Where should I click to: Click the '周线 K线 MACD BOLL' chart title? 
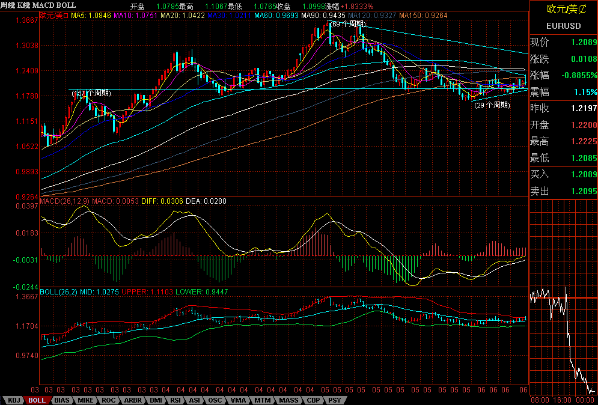click(x=38, y=5)
